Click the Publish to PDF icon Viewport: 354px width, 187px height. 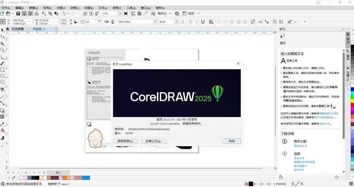pyautogui.click(x=97, y=14)
